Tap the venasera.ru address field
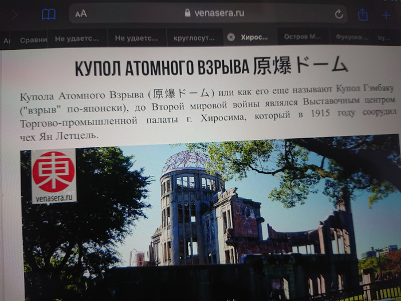The height and width of the screenshot is (301, 401). (207, 13)
